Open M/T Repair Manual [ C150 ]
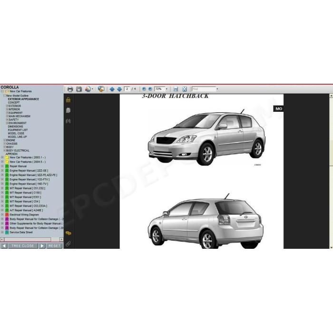The image size is (333, 333). click(x=26, y=193)
